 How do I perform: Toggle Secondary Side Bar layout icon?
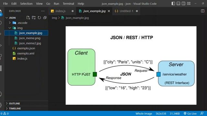[183, 4]
